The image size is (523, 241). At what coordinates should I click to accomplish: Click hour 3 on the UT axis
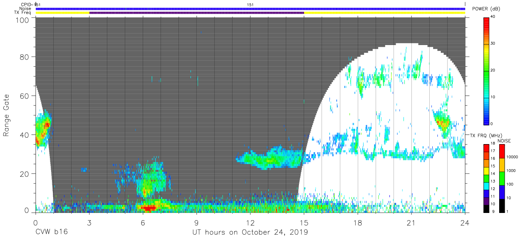89,222
